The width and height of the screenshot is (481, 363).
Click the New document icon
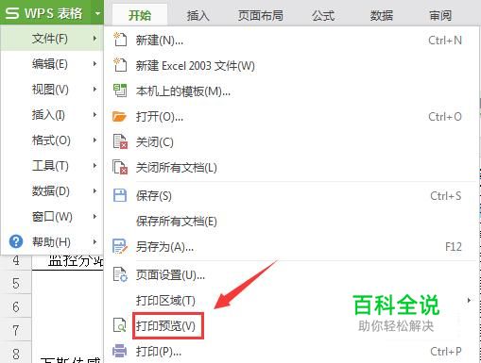[x=120, y=40]
